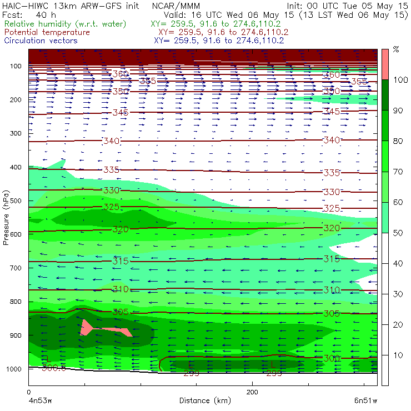
Task: Click the 'Pressure (hPa)' axis title
Action: [x=6, y=218]
